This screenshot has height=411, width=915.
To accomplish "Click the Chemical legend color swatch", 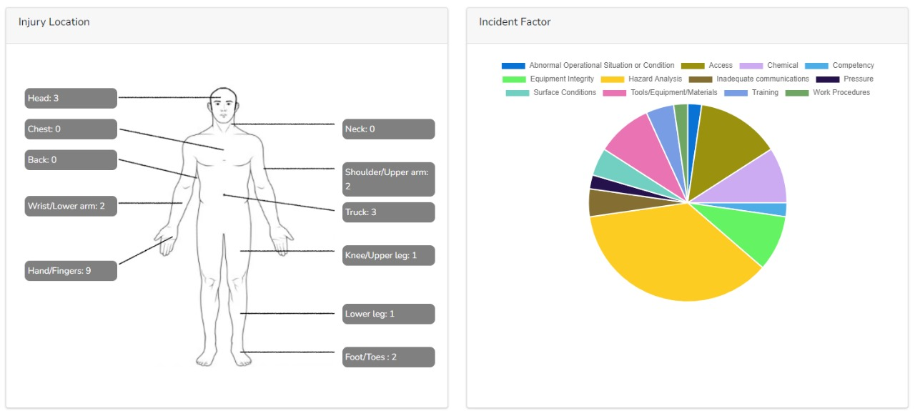I will click(751, 66).
